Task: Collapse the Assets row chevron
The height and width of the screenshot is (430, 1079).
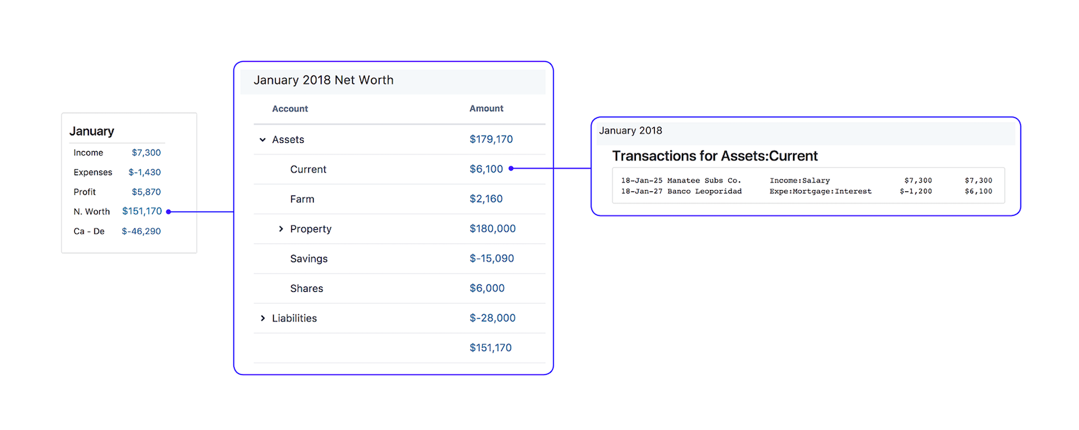Action: point(263,140)
